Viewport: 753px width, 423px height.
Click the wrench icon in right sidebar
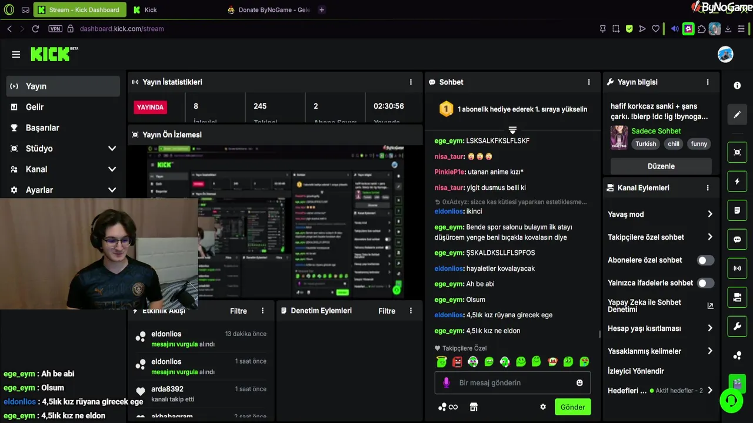[737, 327]
